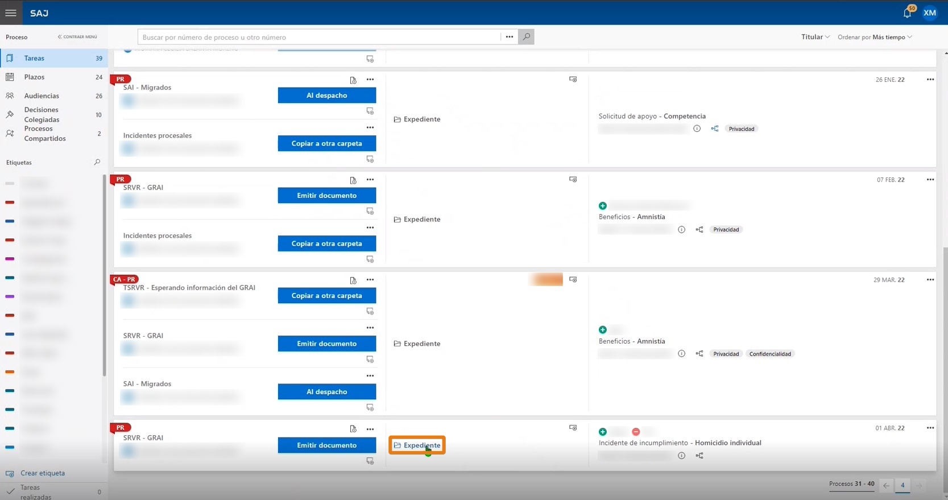Click red minus icon in last row
This screenshot has width=948, height=500.
[x=636, y=432]
